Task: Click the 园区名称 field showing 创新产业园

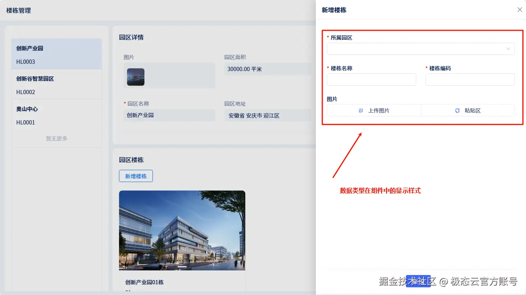Action: coord(169,115)
